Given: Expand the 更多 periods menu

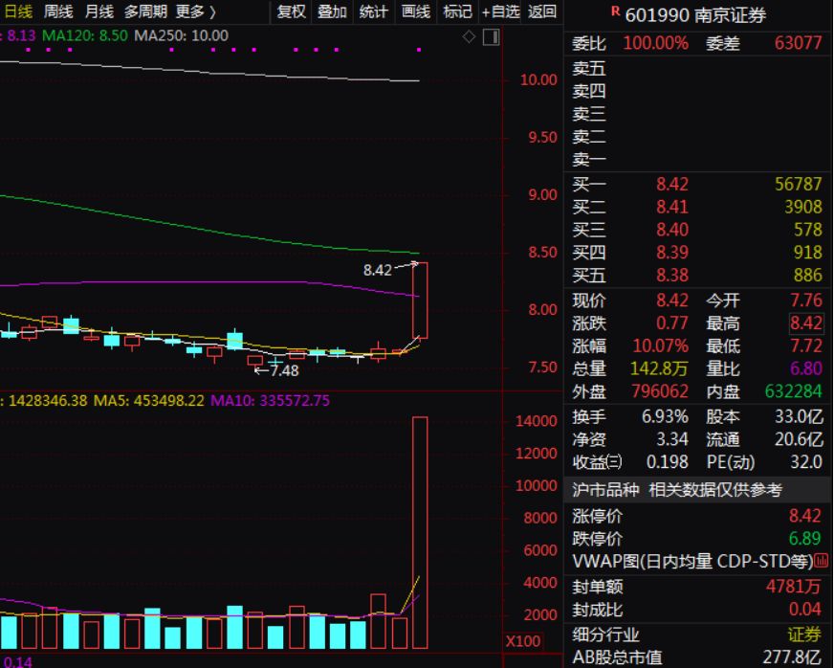Looking at the screenshot, I should pos(195,11).
